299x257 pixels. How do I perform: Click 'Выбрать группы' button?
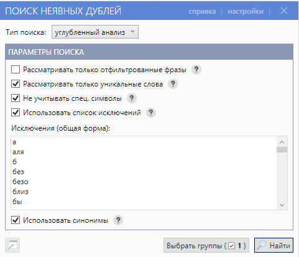206,245
